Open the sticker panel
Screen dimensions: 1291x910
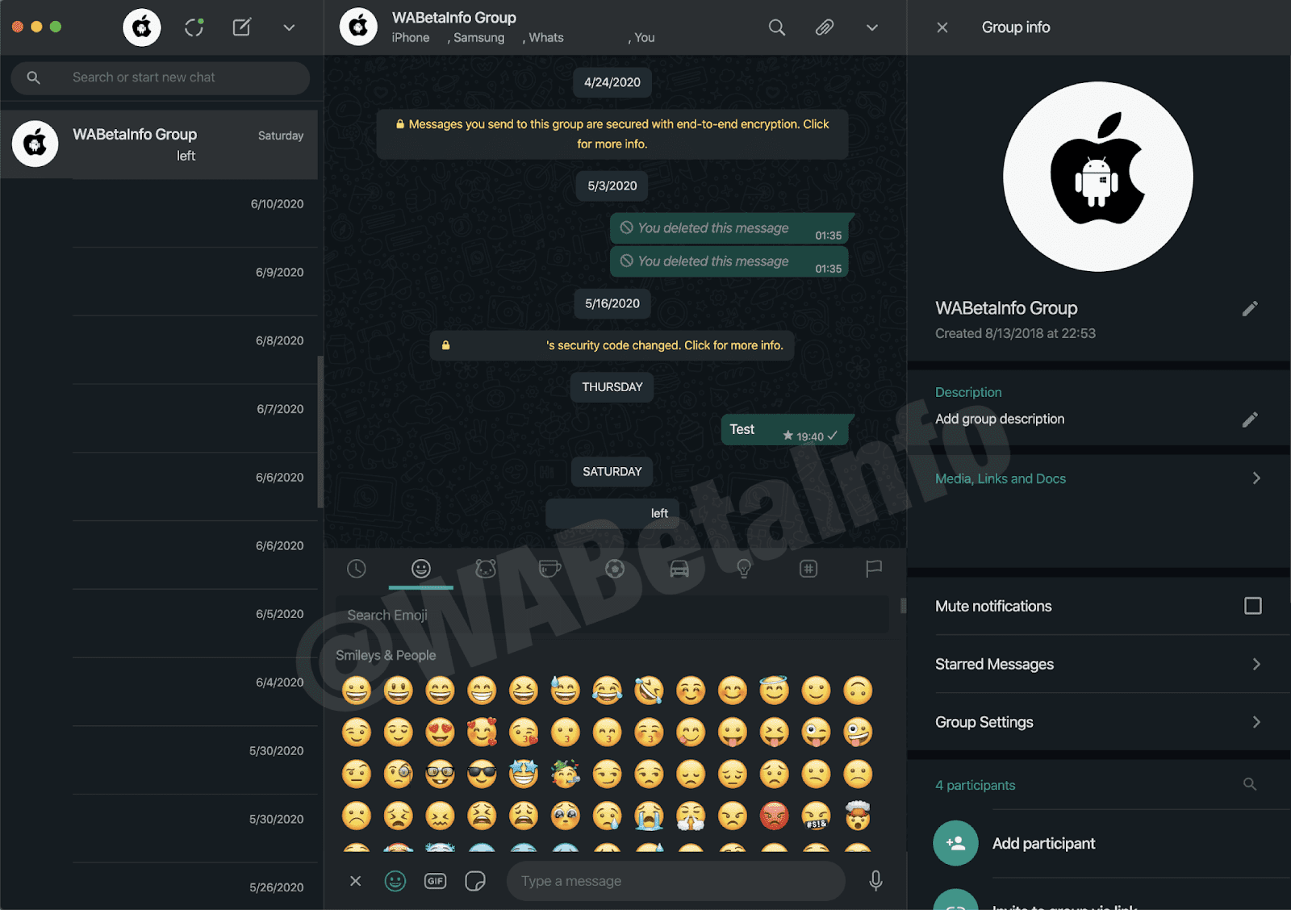pyautogui.click(x=475, y=880)
